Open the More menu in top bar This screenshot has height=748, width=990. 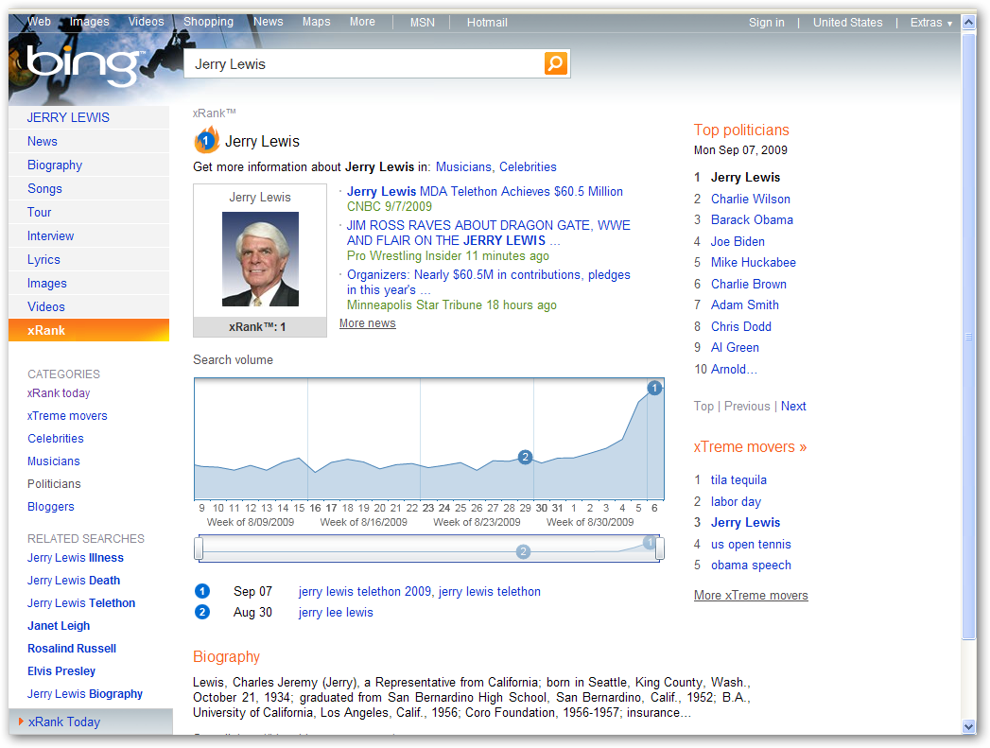coord(362,22)
